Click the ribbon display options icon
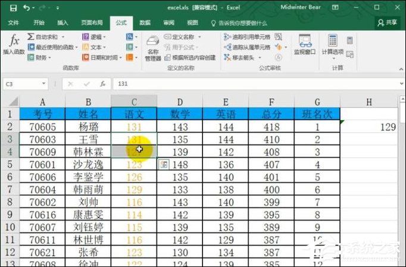This screenshot has width=406, height=267. (335, 8)
